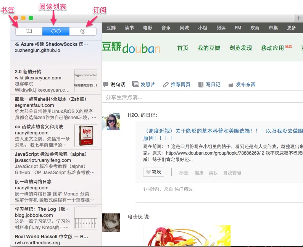Open the 健康 tag link
303x247 pixels.
pyautogui.click(x=199, y=173)
